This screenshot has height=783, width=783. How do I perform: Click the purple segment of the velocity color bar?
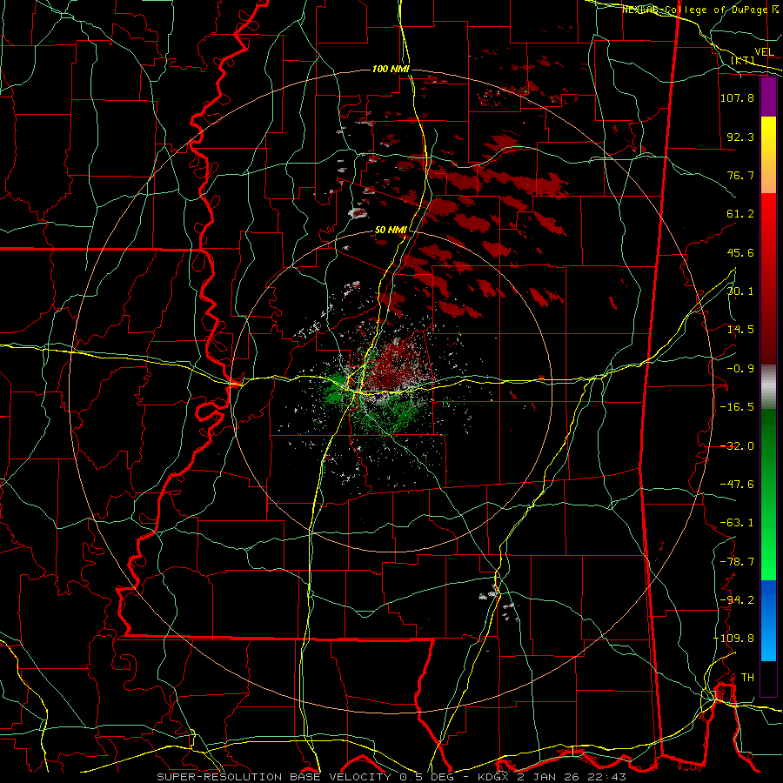coord(768,97)
